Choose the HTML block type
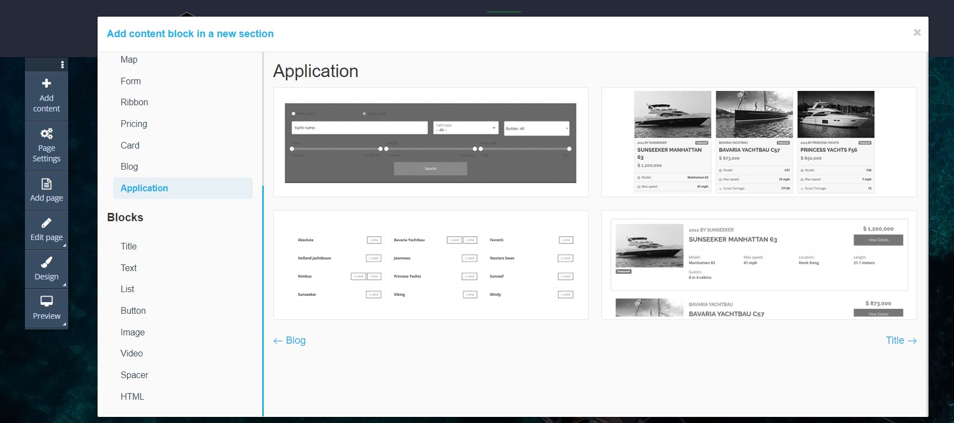Viewport: 954px width, 423px height. coord(132,396)
